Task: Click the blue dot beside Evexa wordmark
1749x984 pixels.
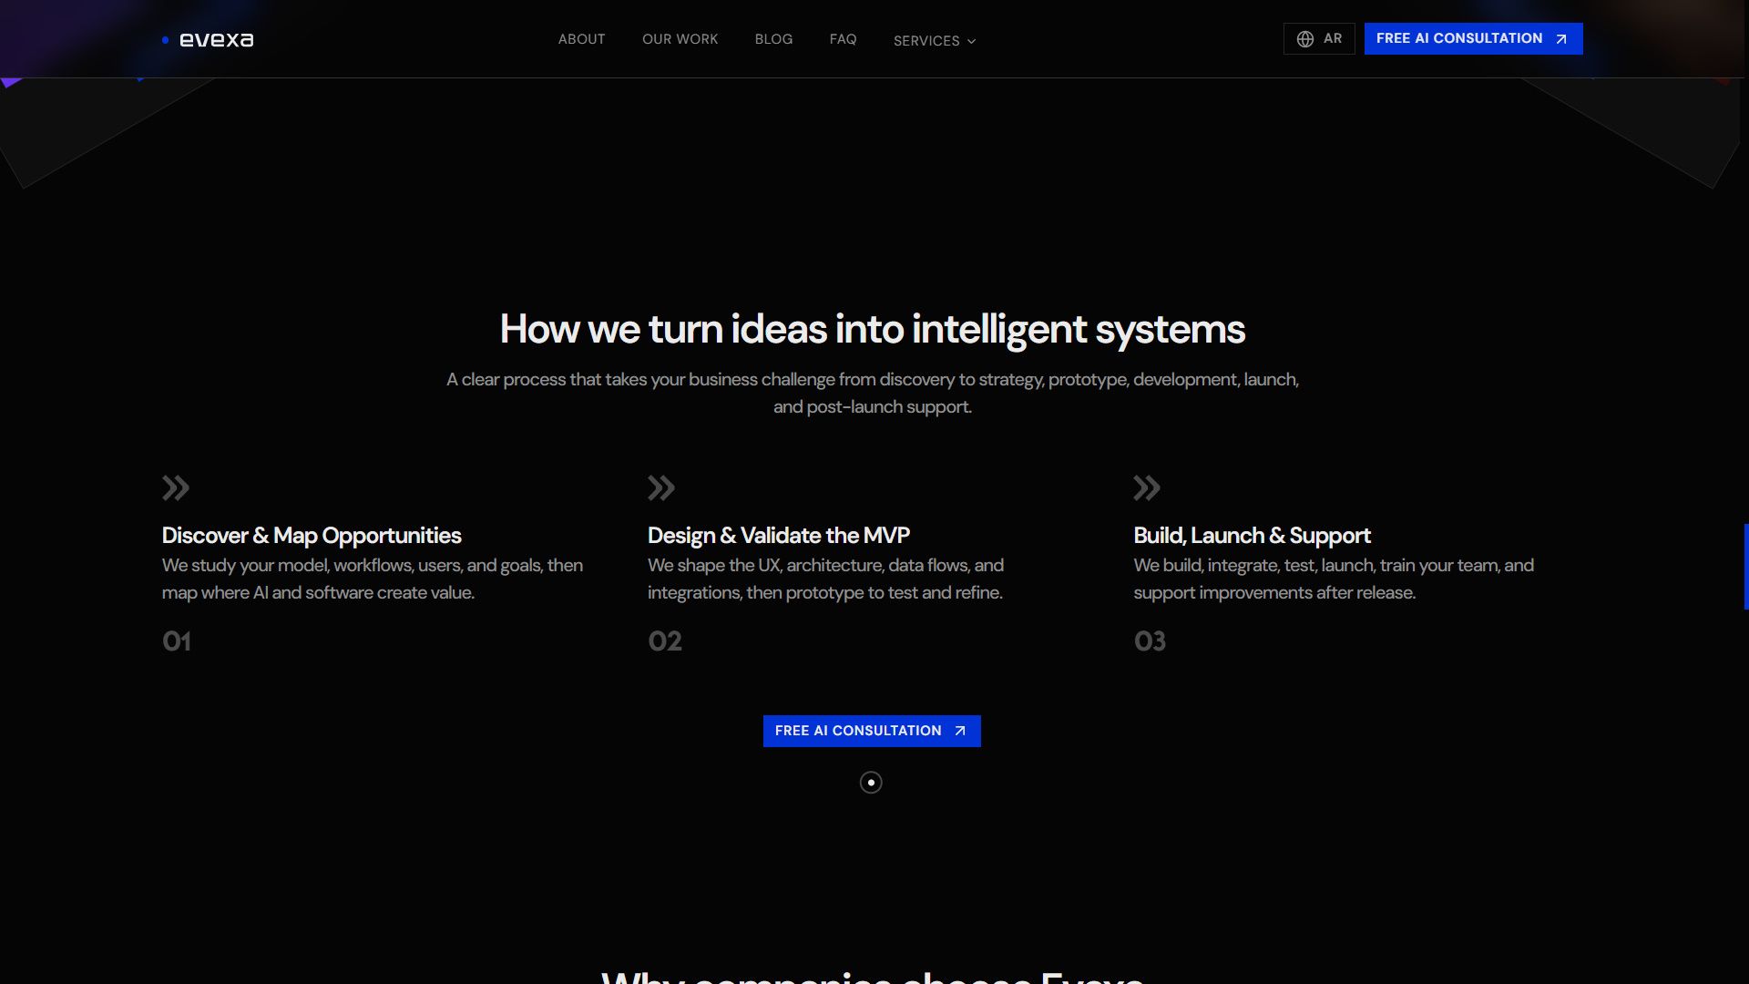Action: 165,40
